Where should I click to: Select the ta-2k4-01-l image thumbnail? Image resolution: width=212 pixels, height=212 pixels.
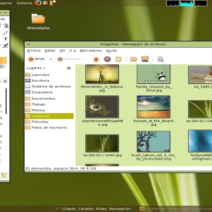click(200, 109)
